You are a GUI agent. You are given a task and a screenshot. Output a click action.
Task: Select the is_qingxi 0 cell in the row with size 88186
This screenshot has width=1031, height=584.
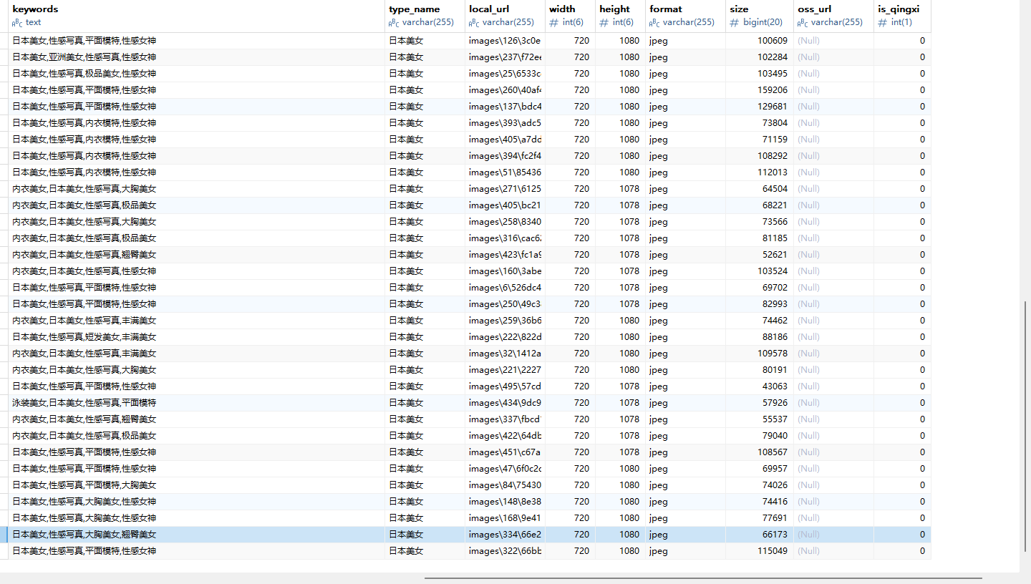[x=903, y=337]
